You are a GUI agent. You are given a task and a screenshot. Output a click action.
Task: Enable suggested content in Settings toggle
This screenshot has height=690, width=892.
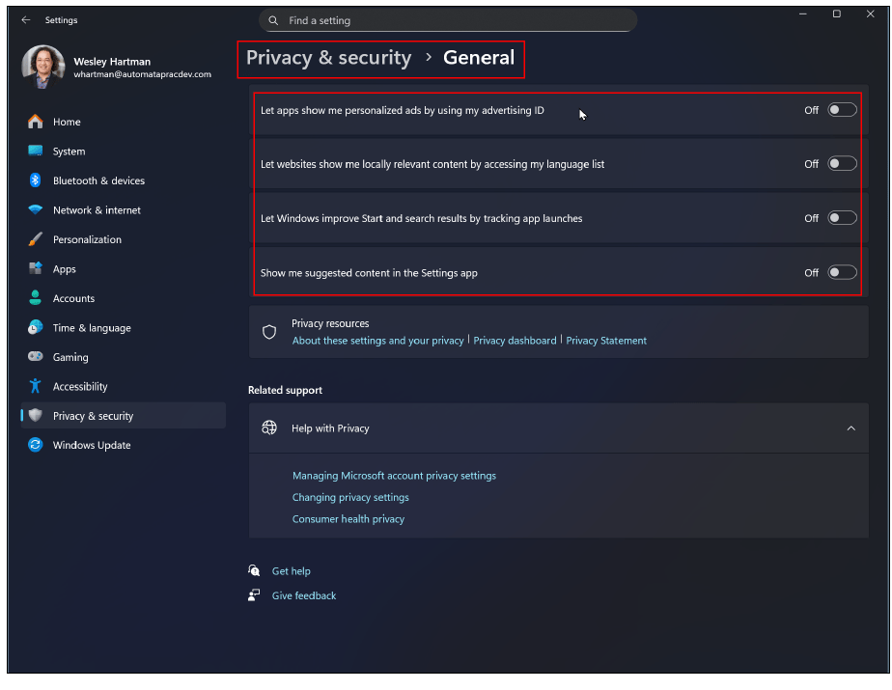point(842,272)
